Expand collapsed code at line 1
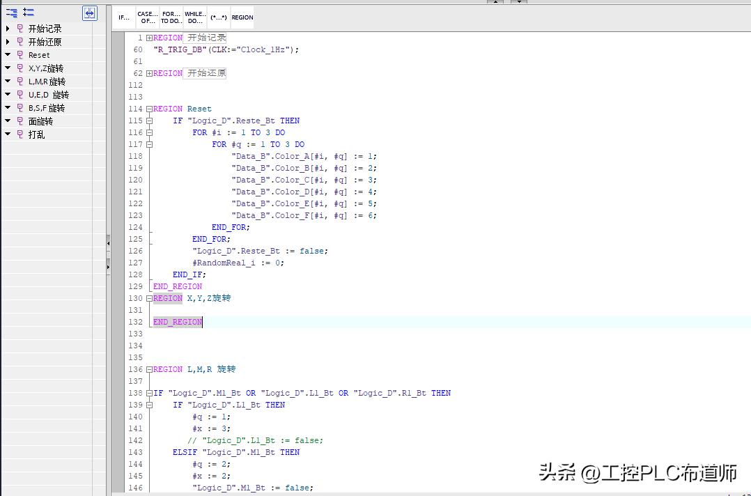The image size is (751, 496). point(149,38)
